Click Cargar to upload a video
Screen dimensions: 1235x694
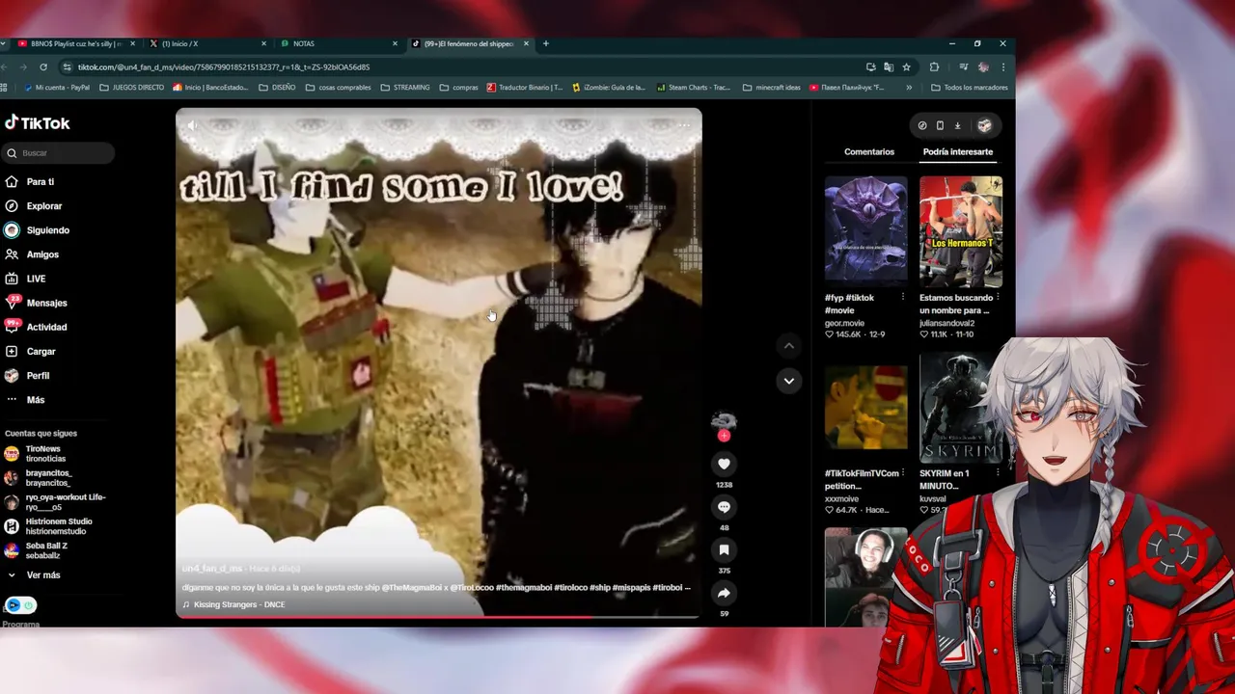[30, 352]
